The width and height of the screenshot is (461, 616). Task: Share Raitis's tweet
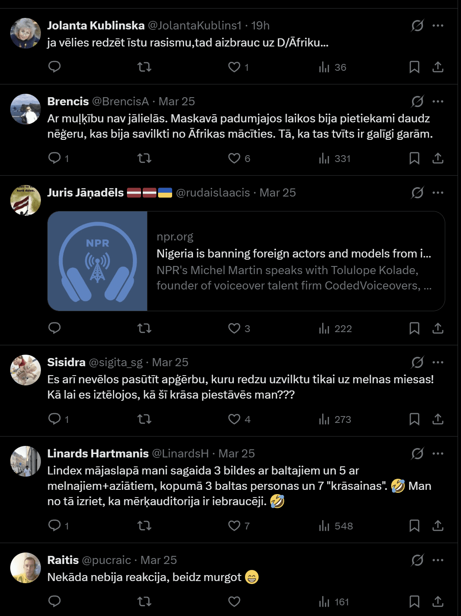(x=438, y=602)
